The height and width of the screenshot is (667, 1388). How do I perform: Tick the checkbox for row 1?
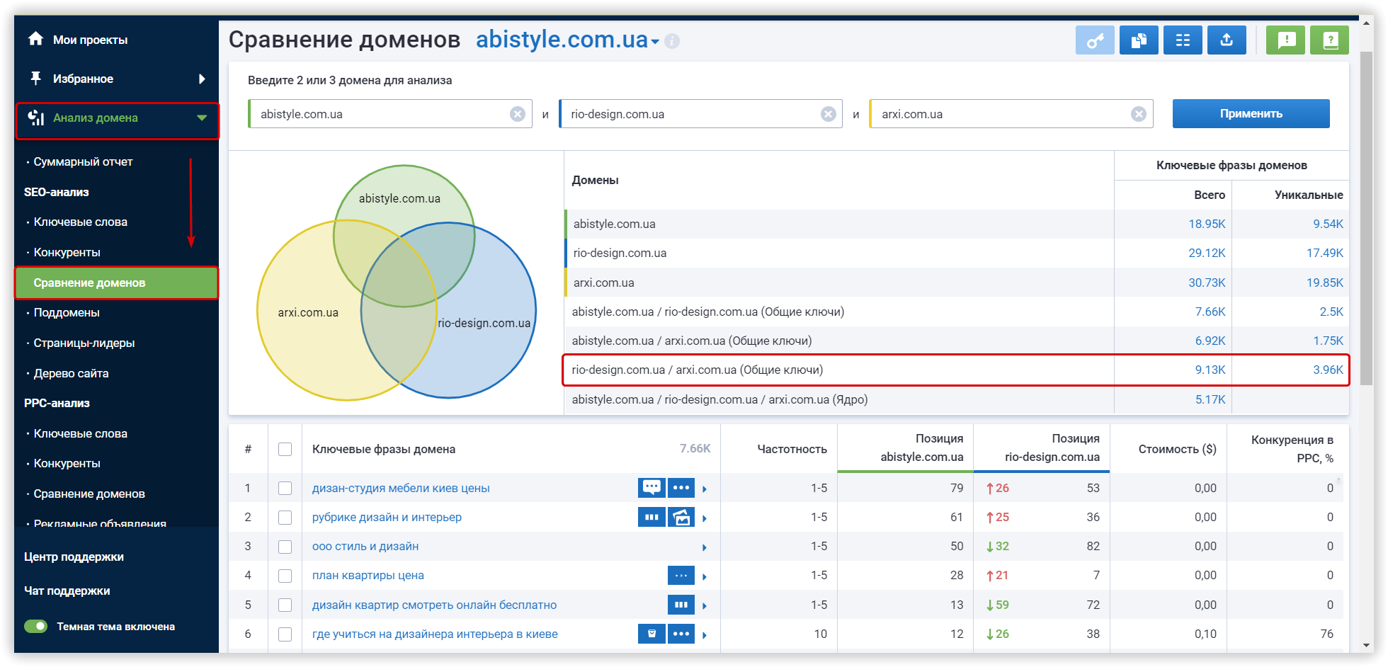click(285, 488)
